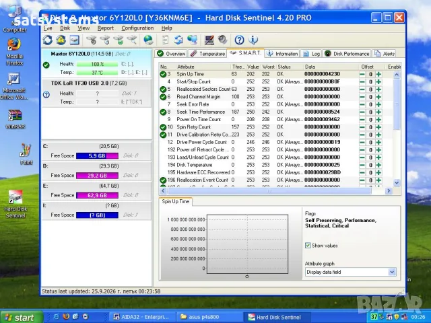Click scroll up arrow of SMART table
Viewport: 431px width, 323px height.
[x=397, y=75]
